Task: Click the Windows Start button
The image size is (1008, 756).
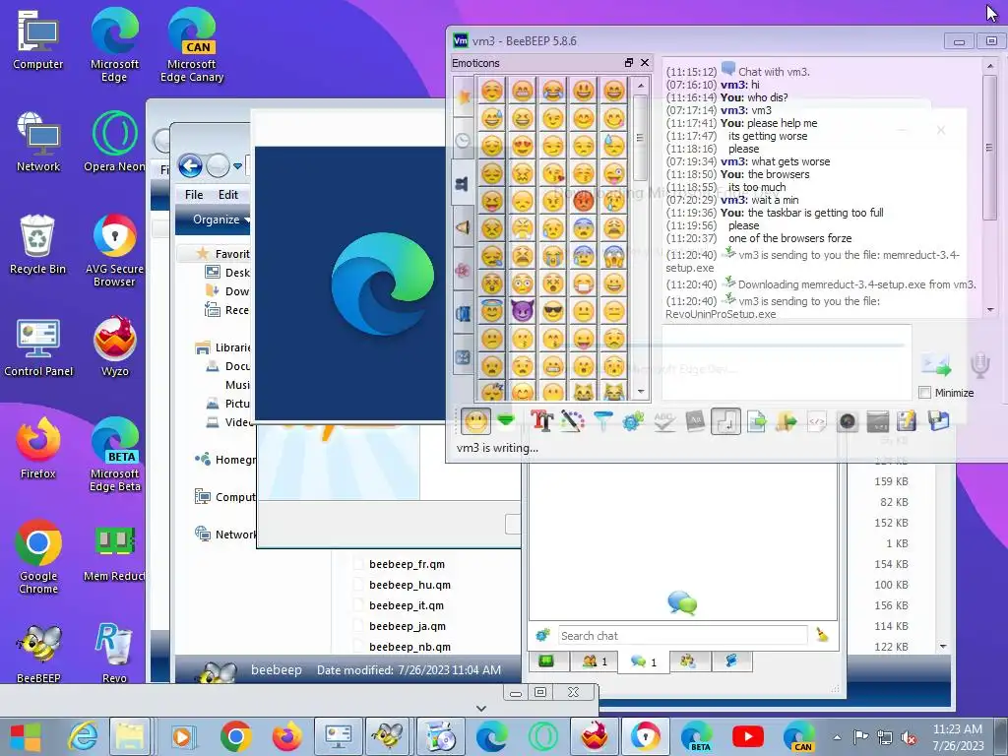Action: coord(26,736)
